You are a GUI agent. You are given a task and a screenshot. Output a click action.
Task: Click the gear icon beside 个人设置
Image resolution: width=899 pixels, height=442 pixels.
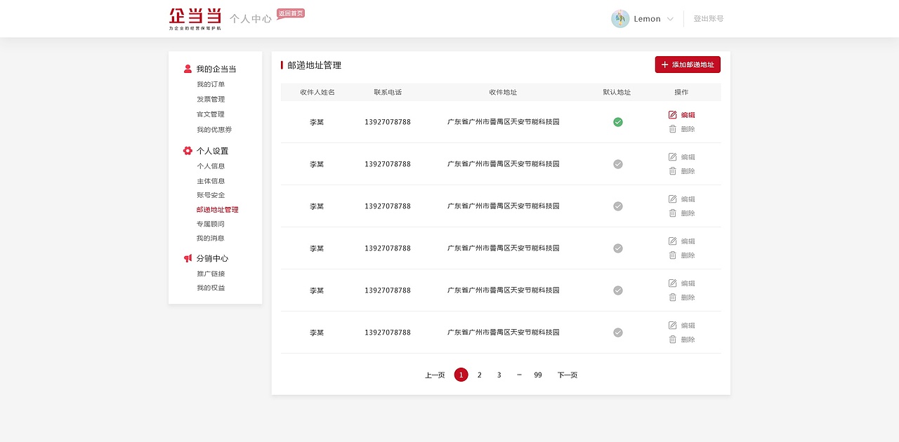[187, 150]
